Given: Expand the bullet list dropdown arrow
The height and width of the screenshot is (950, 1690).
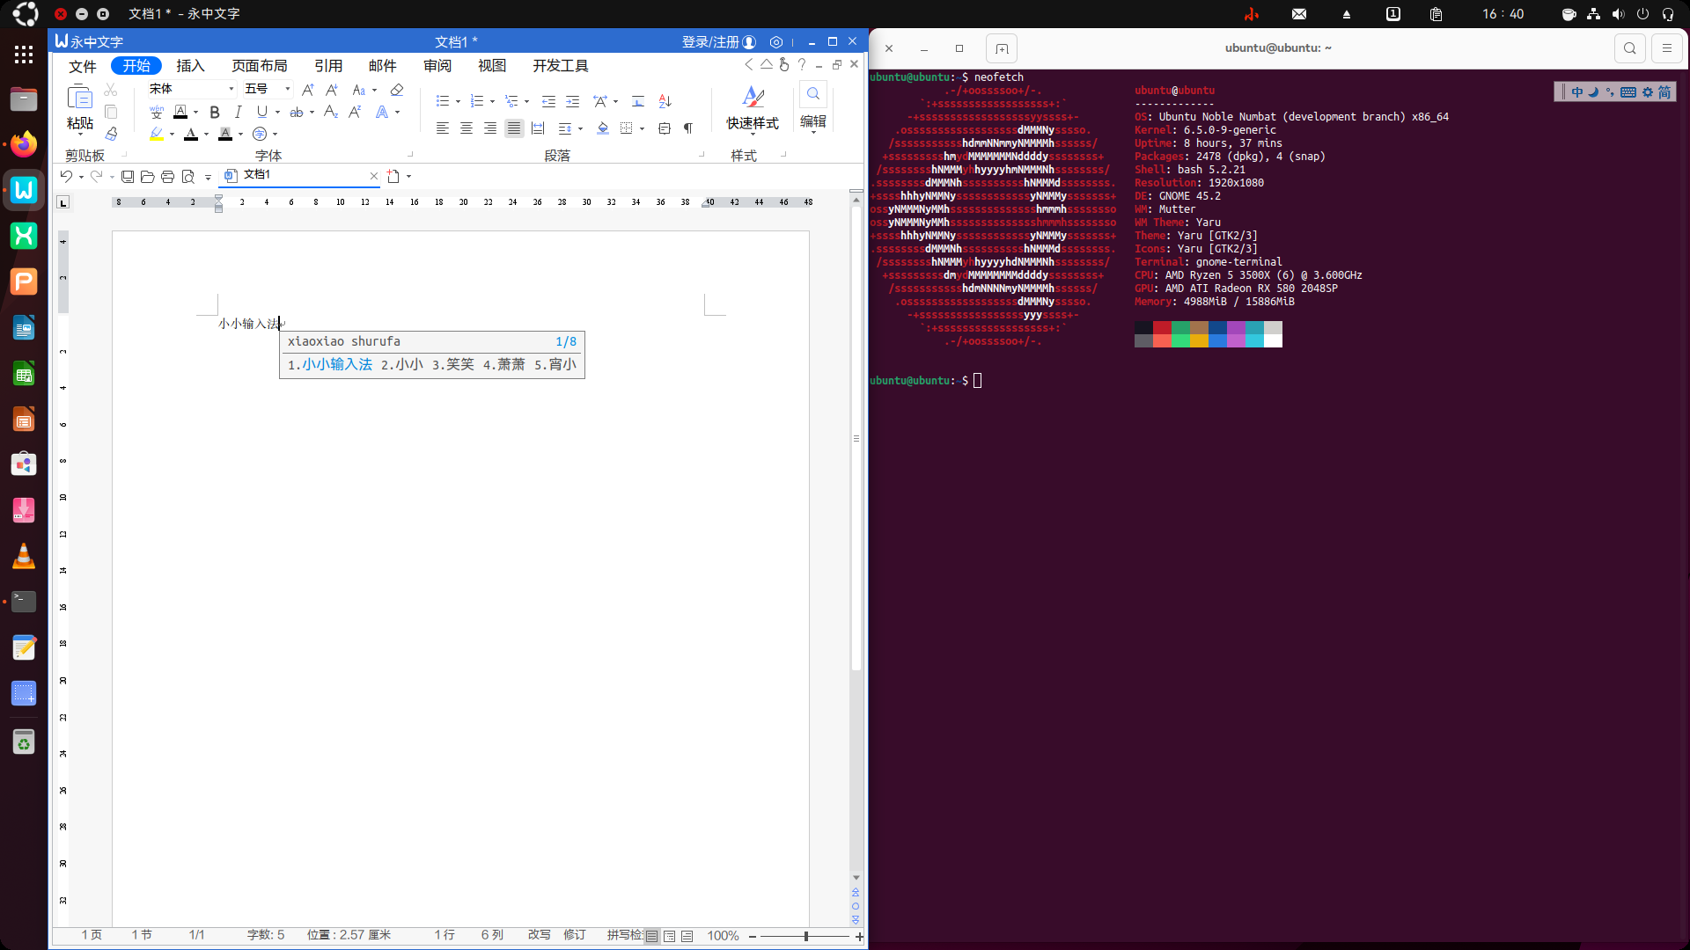Looking at the screenshot, I should click(x=458, y=101).
